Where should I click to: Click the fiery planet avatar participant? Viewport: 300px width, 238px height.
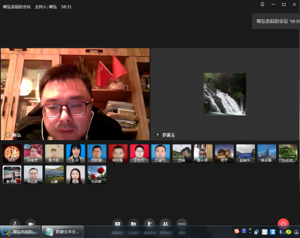tap(12, 153)
